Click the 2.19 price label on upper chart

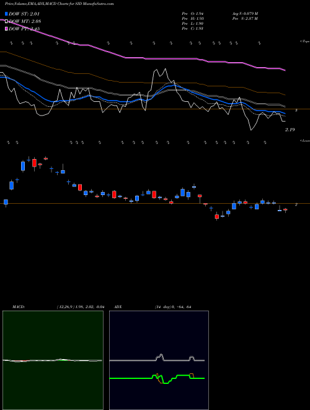tap(290, 130)
